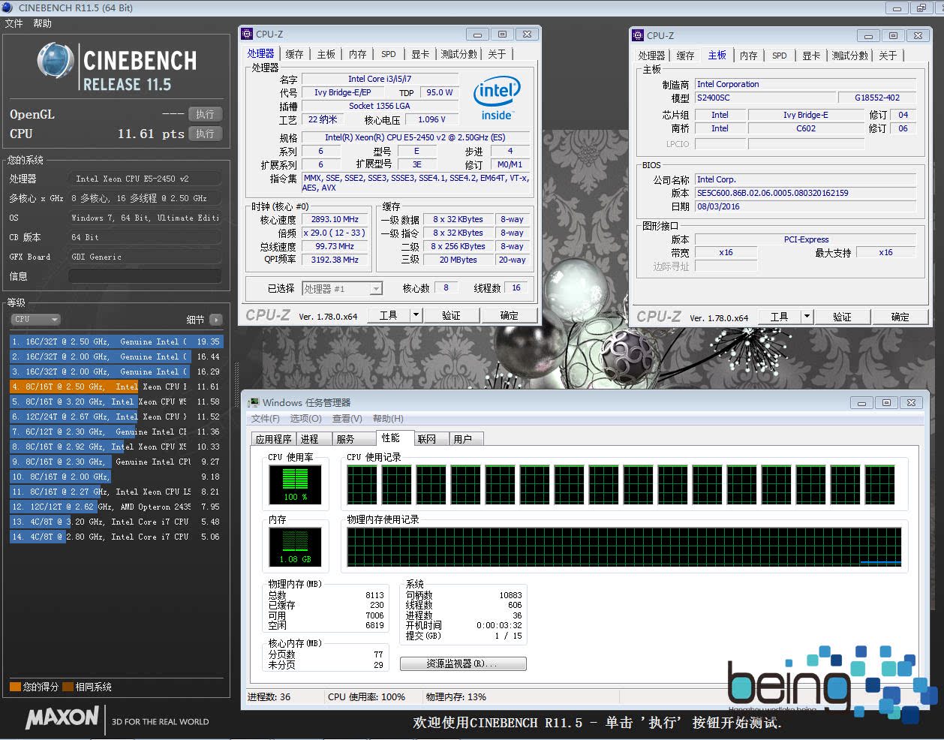
Task: Click the Intel inside logo
Action: [x=497, y=98]
